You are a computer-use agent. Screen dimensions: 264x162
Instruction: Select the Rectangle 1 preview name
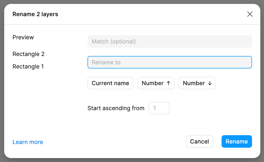pos(28,66)
